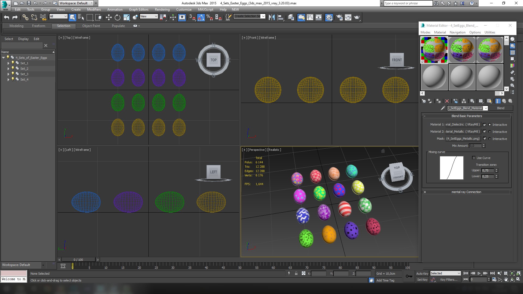Viewport: 523px width, 294px height.
Task: Select the Select and Move tool
Action: click(x=109, y=17)
